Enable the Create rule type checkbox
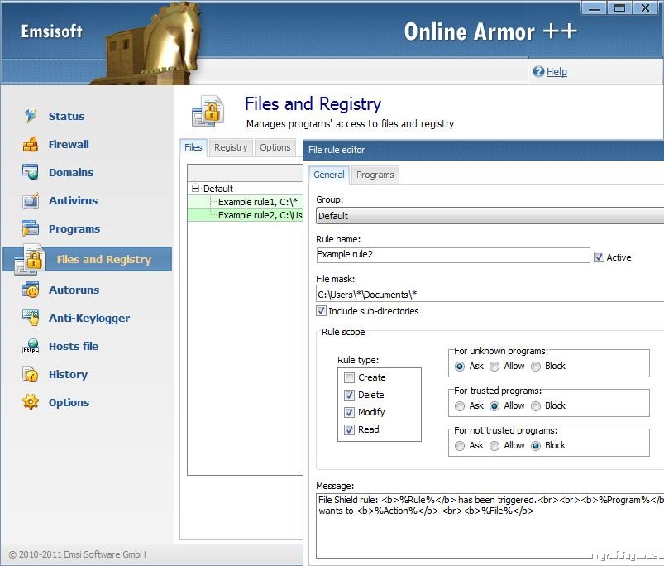 click(x=350, y=378)
